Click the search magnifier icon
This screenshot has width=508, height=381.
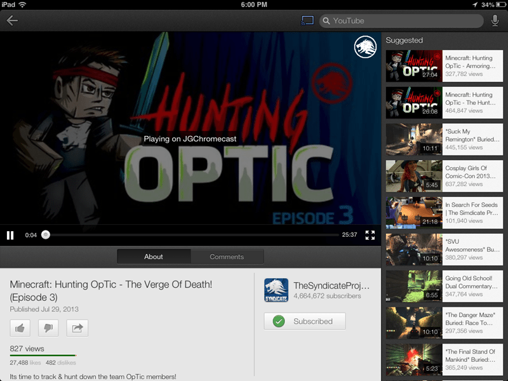(x=326, y=21)
